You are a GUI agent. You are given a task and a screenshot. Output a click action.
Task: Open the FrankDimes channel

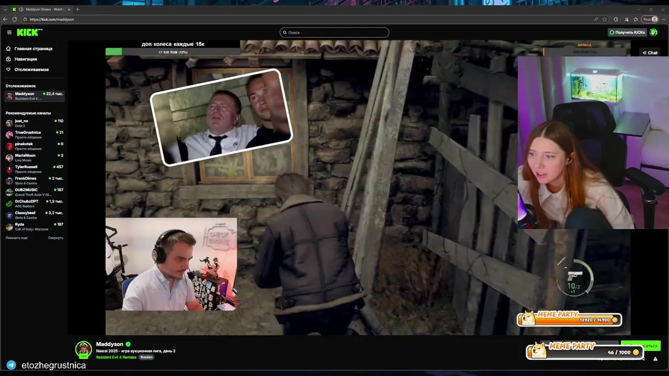(x=34, y=181)
